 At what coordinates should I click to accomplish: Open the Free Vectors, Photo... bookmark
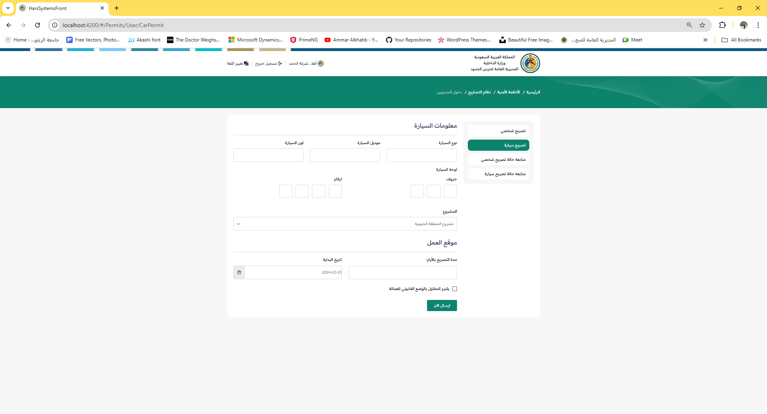pos(93,40)
